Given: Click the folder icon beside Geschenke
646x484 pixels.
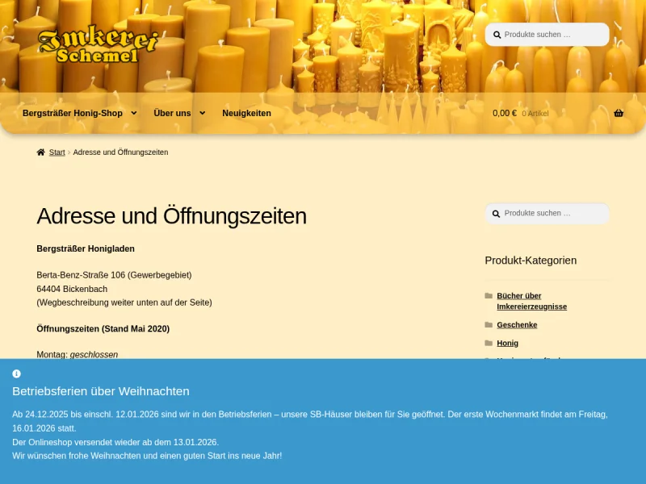Looking at the screenshot, I should pos(489,325).
